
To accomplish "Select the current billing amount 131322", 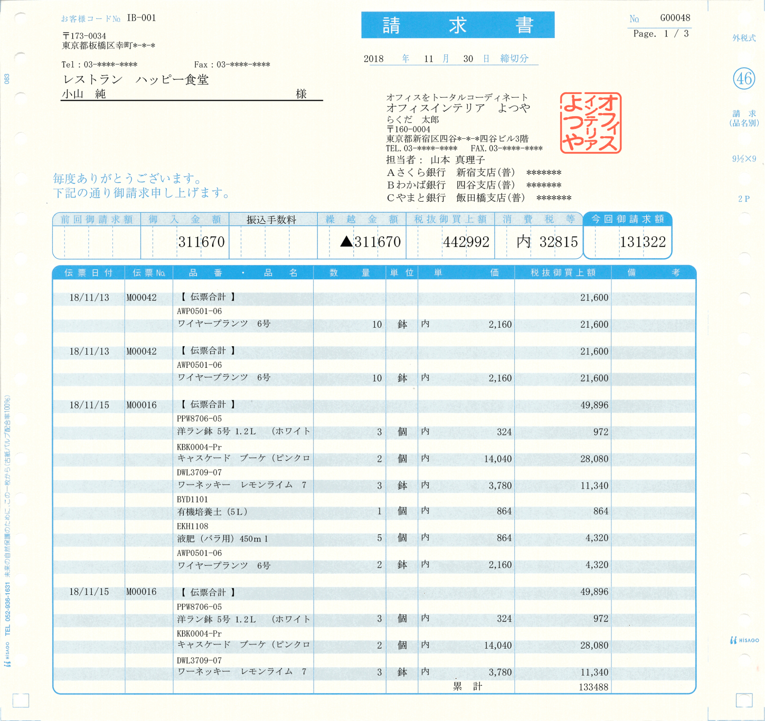I will (643, 242).
